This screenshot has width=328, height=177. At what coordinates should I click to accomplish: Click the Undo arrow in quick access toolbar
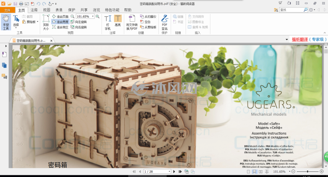(38, 4)
